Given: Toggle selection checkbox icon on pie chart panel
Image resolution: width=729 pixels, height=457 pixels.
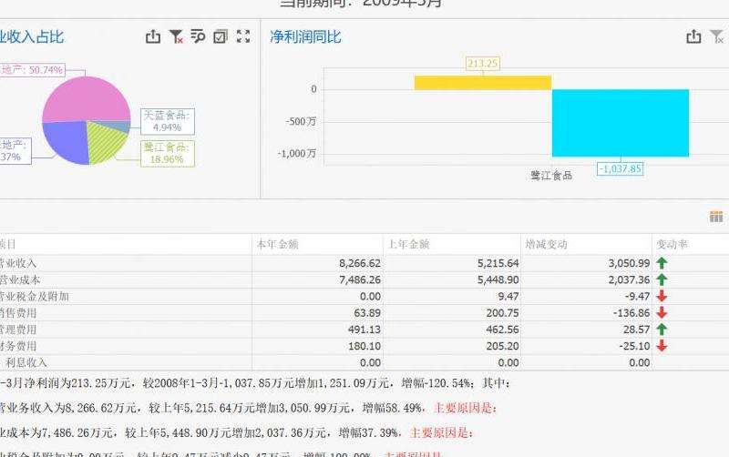Looking at the screenshot, I should click(x=221, y=37).
